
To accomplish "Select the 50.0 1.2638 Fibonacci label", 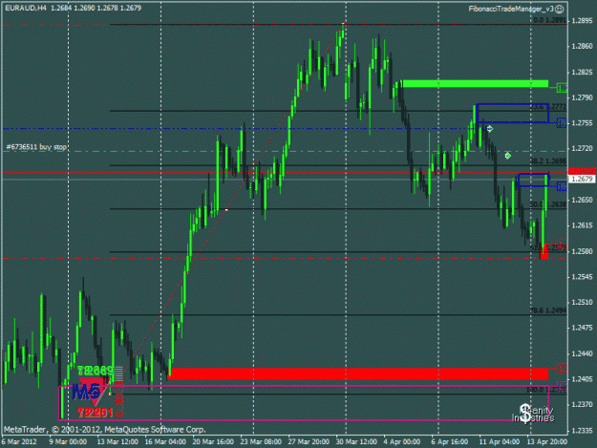I will (548, 204).
